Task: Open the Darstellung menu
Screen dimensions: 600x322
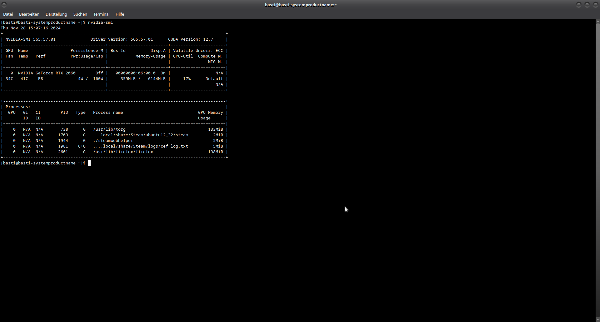Action: [x=56, y=14]
